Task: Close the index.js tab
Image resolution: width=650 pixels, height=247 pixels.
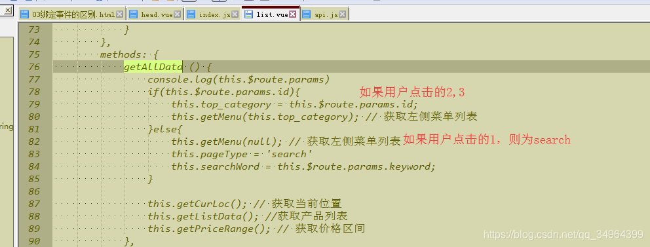Action: point(235,14)
